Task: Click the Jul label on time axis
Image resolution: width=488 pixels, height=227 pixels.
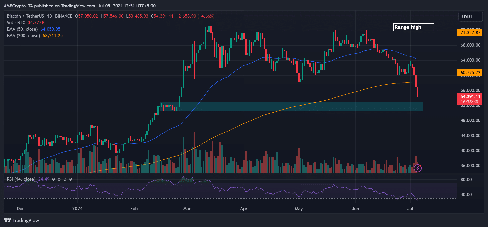Action: (410, 209)
